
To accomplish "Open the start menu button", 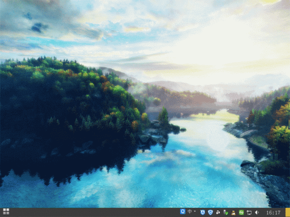I will pyautogui.click(x=6, y=212).
